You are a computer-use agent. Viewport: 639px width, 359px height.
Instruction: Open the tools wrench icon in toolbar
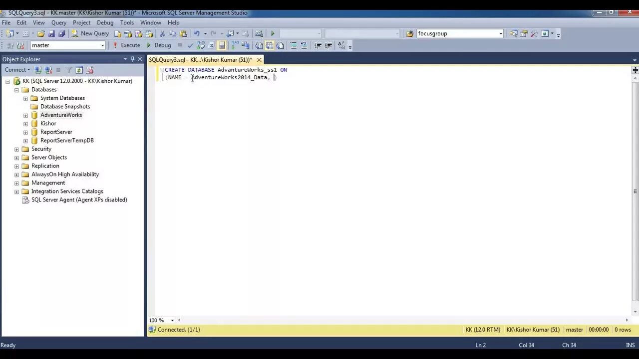(534, 34)
